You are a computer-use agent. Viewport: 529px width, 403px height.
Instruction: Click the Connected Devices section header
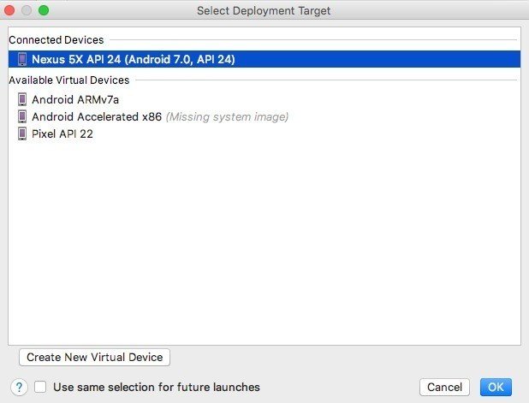point(56,39)
